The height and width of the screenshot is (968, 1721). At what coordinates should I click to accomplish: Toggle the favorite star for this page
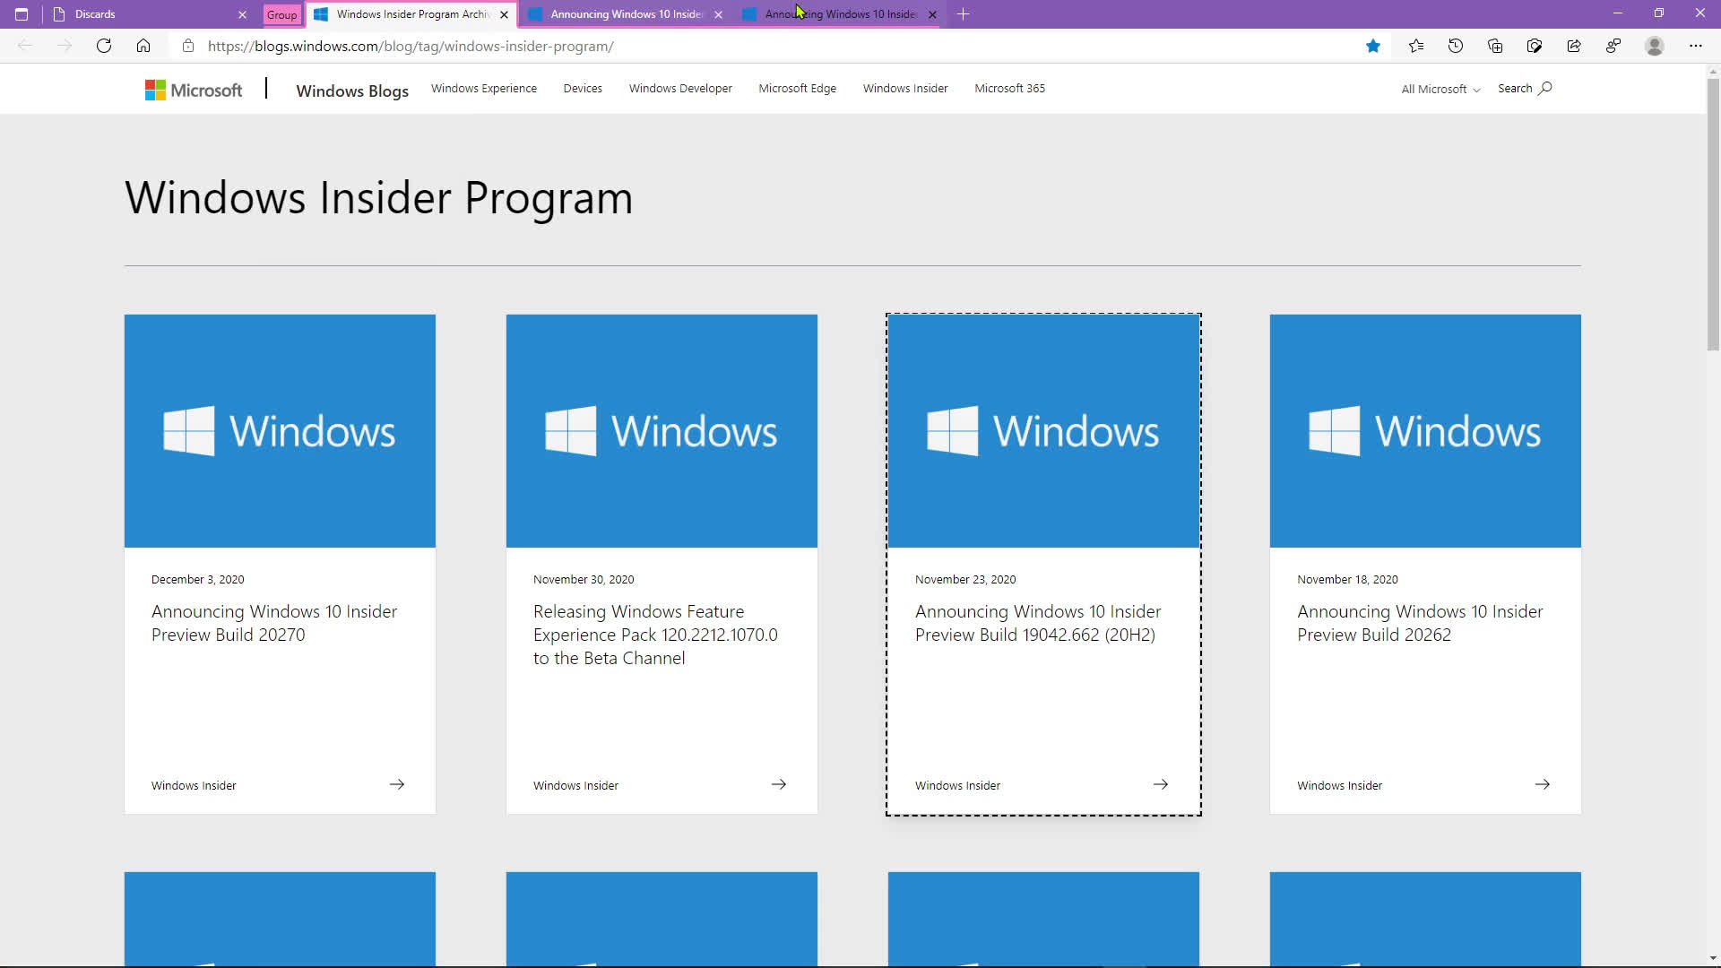[x=1372, y=46]
